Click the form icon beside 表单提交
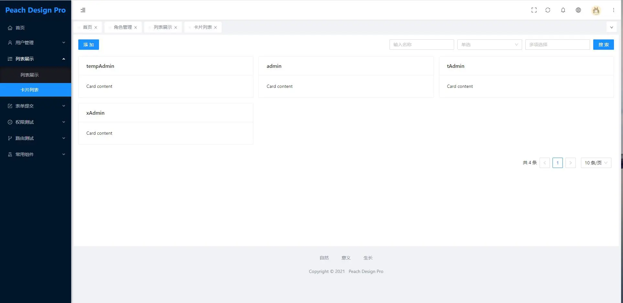This screenshot has height=303, width=623. coord(10,106)
